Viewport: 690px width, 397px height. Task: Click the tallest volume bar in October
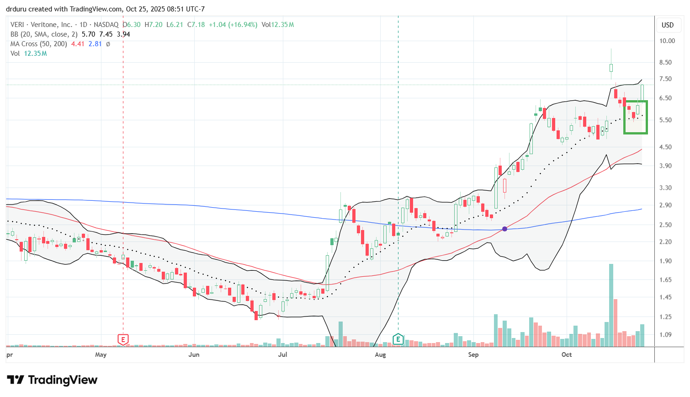coord(611,305)
